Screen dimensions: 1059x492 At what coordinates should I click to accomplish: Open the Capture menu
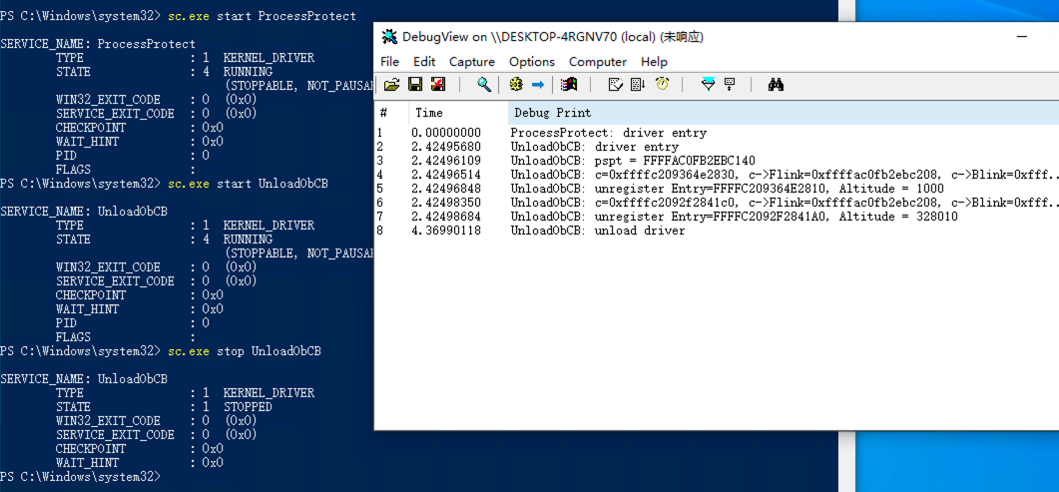[x=471, y=61]
